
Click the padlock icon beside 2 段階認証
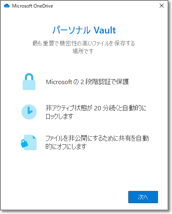coord(29,82)
